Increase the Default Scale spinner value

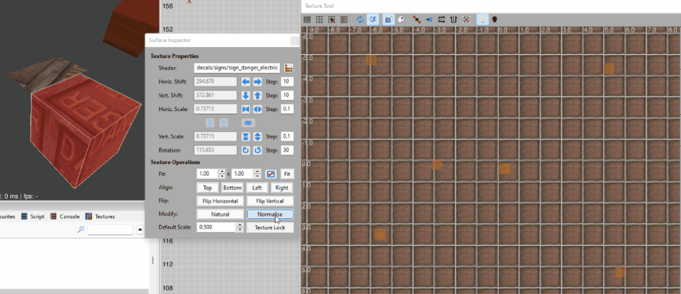(239, 225)
